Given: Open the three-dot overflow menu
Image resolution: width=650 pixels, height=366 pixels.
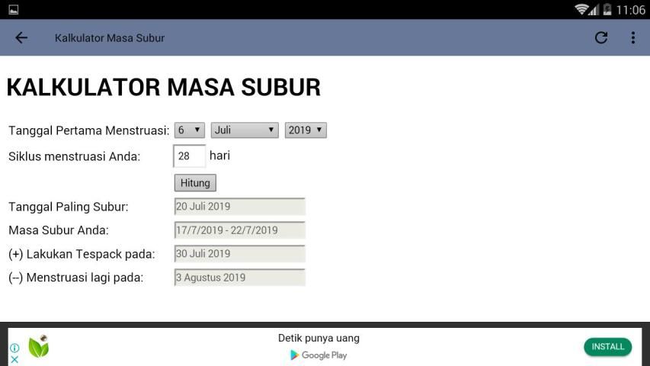Looking at the screenshot, I should [x=632, y=38].
